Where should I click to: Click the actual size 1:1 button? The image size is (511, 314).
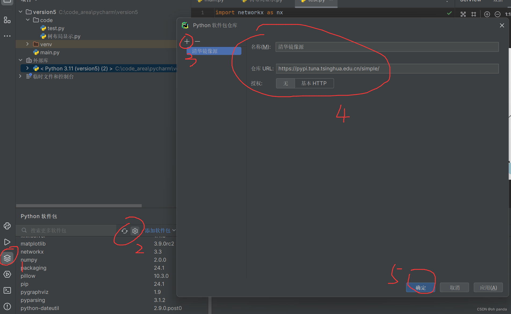pos(508,14)
